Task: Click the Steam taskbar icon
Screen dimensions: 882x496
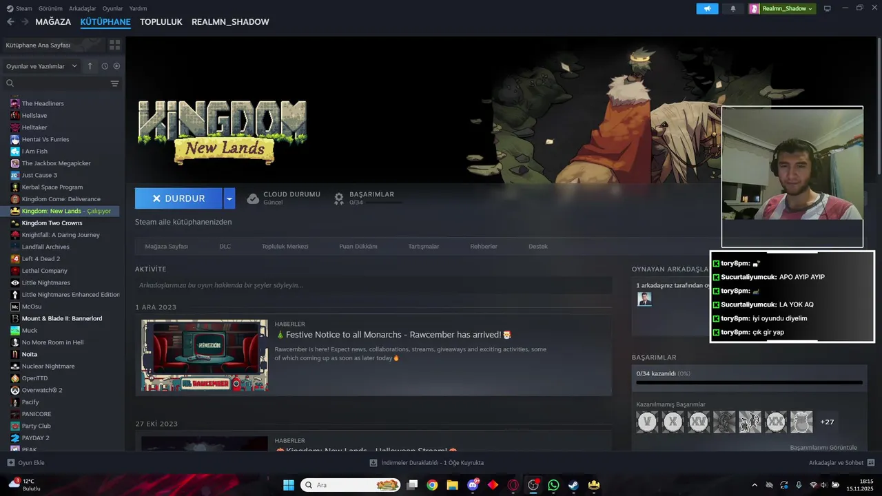Action: point(573,485)
